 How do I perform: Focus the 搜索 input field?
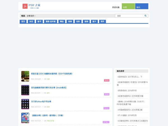129,16
